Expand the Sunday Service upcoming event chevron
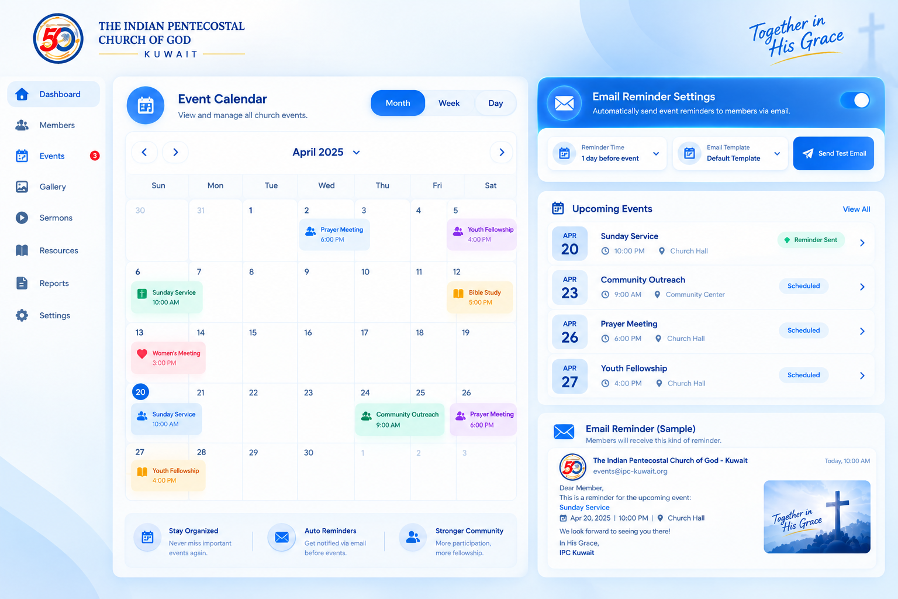The width and height of the screenshot is (898, 599). (862, 243)
